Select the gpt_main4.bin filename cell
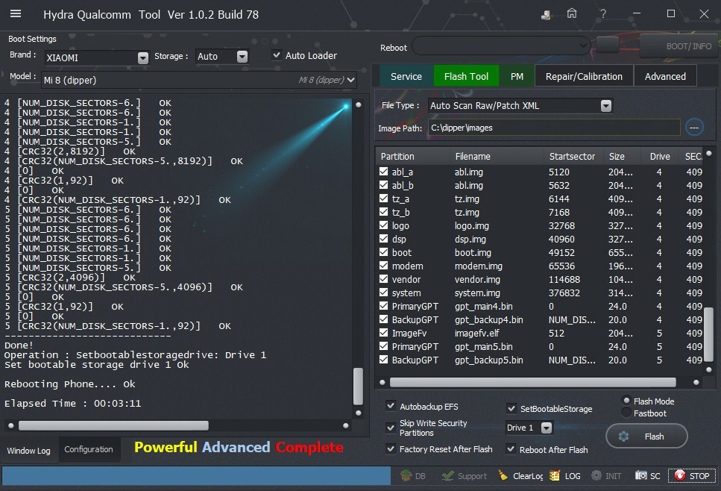721x491 pixels. [x=483, y=307]
